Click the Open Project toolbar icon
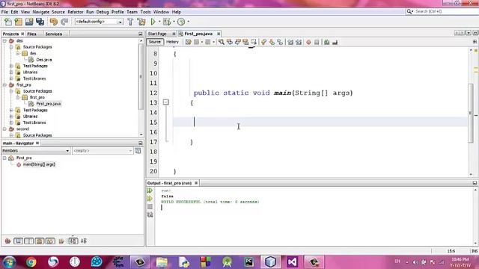479x269 pixels. click(29, 22)
